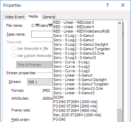131x122 pixels.
Task: Switch to the Video Event tab
Action: (x=15, y=17)
